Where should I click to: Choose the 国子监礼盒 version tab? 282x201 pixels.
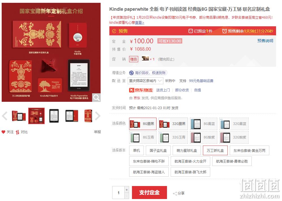pos(158,150)
